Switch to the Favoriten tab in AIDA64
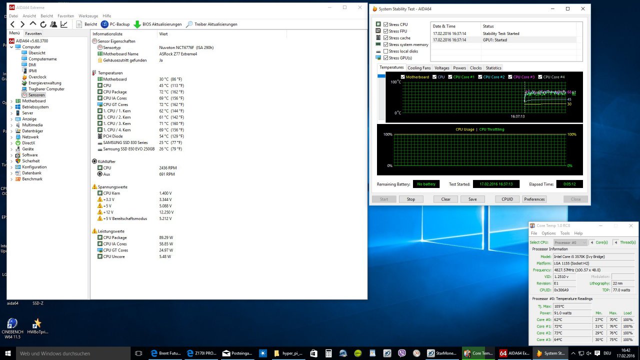Screen dimensions: 640x360 (33, 33)
